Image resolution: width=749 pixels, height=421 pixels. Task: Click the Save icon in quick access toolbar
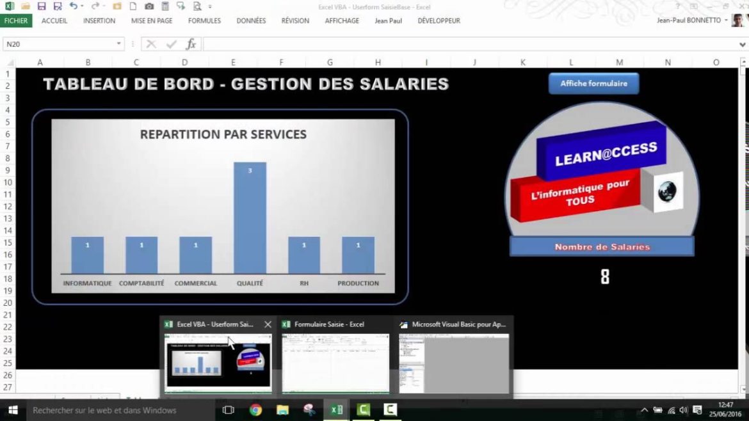[x=42, y=6]
